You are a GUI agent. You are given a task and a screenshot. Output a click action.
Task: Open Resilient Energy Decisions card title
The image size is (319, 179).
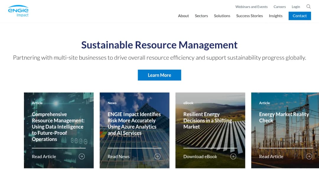208,120
